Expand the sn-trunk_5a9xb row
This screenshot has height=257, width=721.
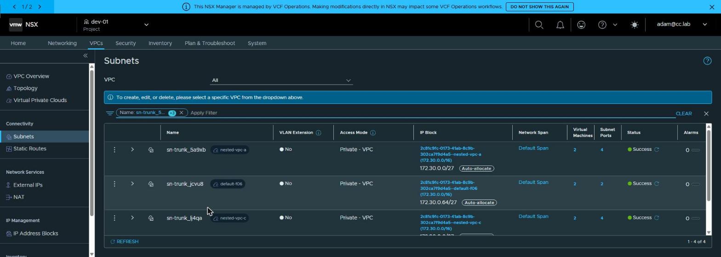click(x=132, y=149)
